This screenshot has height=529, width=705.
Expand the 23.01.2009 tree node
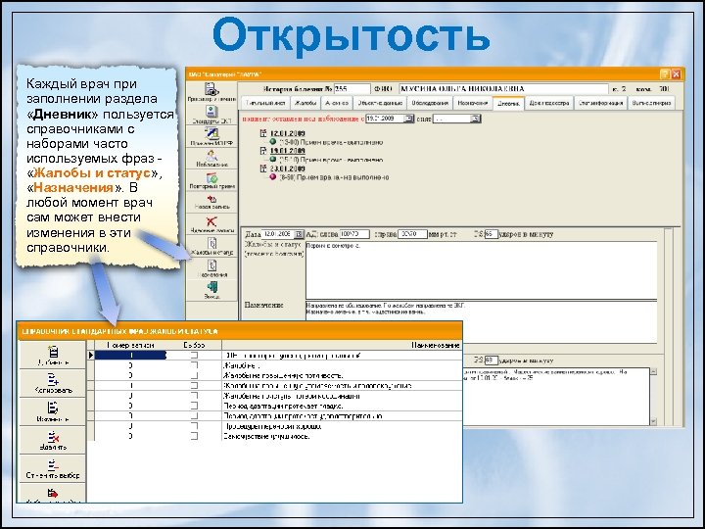[x=263, y=168]
